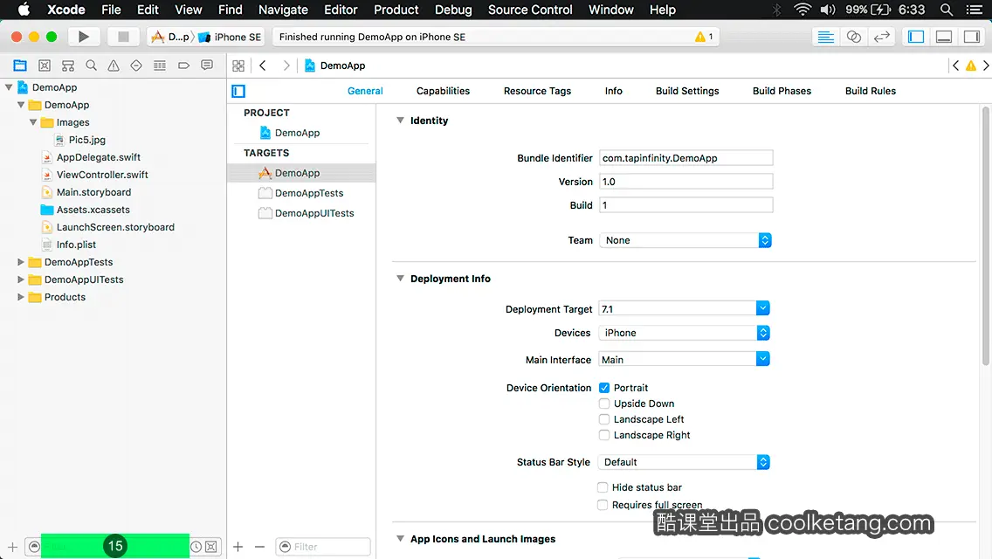992x559 pixels.
Task: Switch to the Assistant editor
Action: point(853,37)
